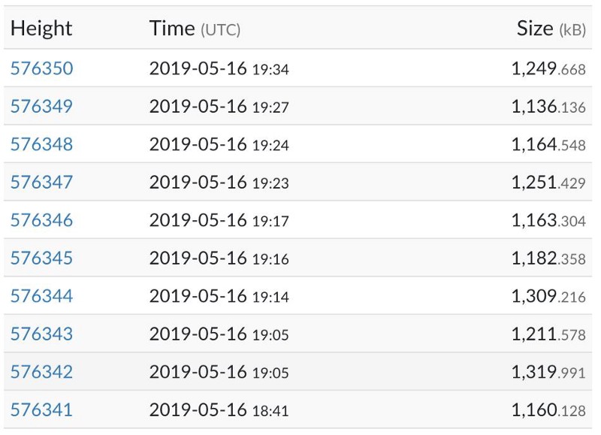The image size is (601, 435).
Task: View block 576344
Action: [42, 296]
